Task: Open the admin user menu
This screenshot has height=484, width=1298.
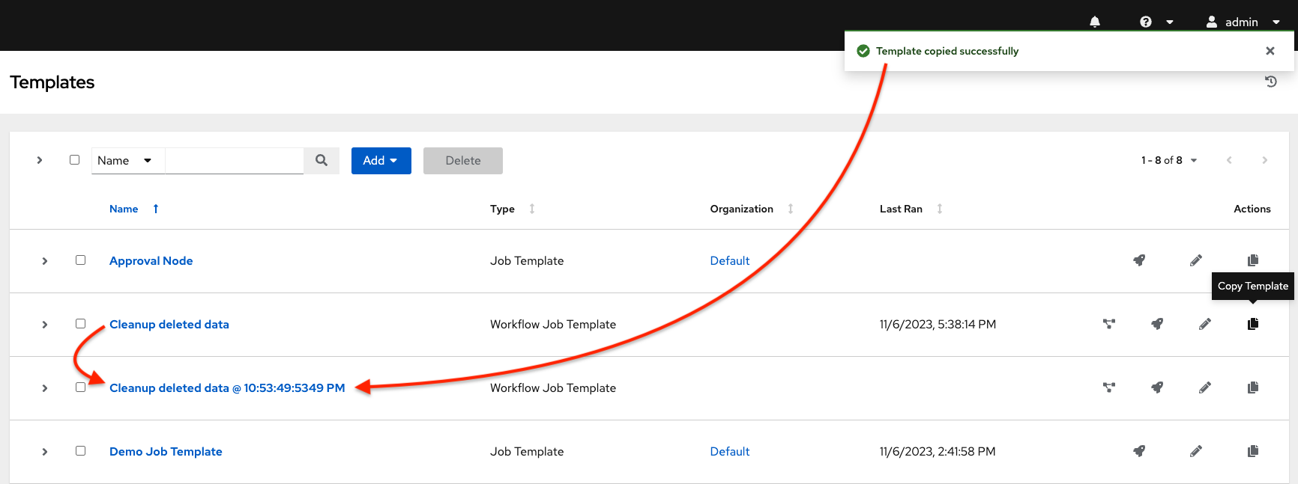Action: 1243,22
